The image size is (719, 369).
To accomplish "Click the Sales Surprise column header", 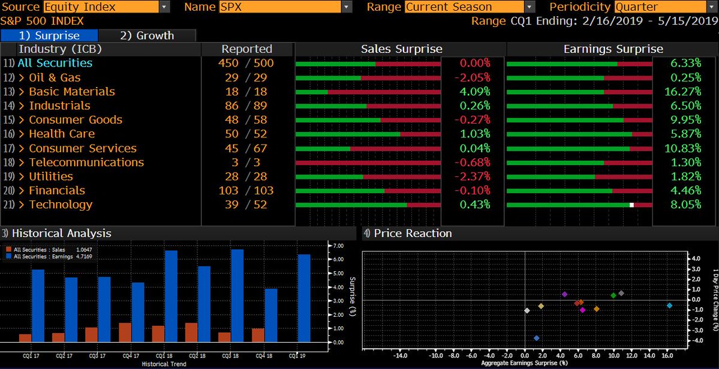I will (x=401, y=49).
